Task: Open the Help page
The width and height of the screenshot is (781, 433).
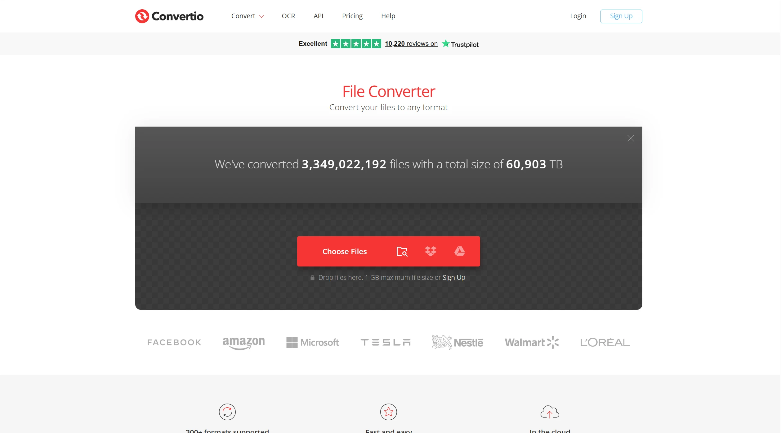Action: tap(388, 16)
